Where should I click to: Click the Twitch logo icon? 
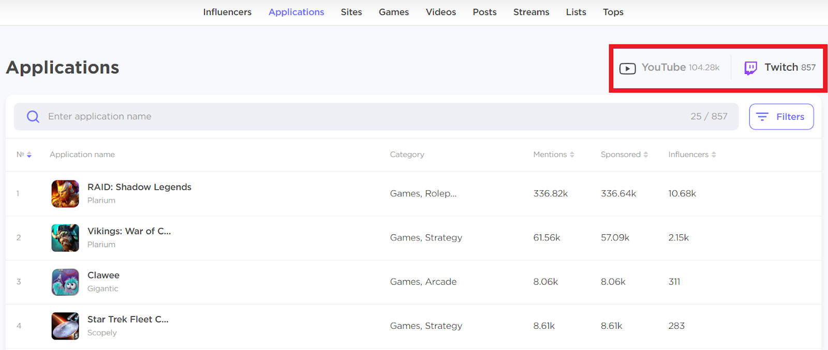click(x=750, y=68)
